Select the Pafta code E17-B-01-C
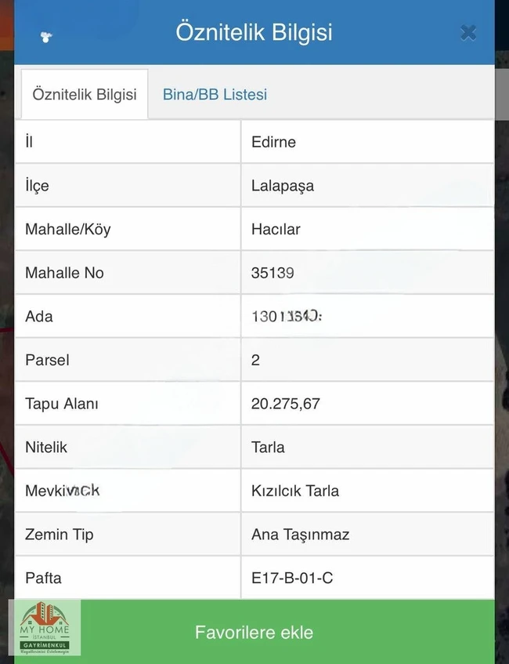This screenshot has width=509, height=664. [x=292, y=578]
